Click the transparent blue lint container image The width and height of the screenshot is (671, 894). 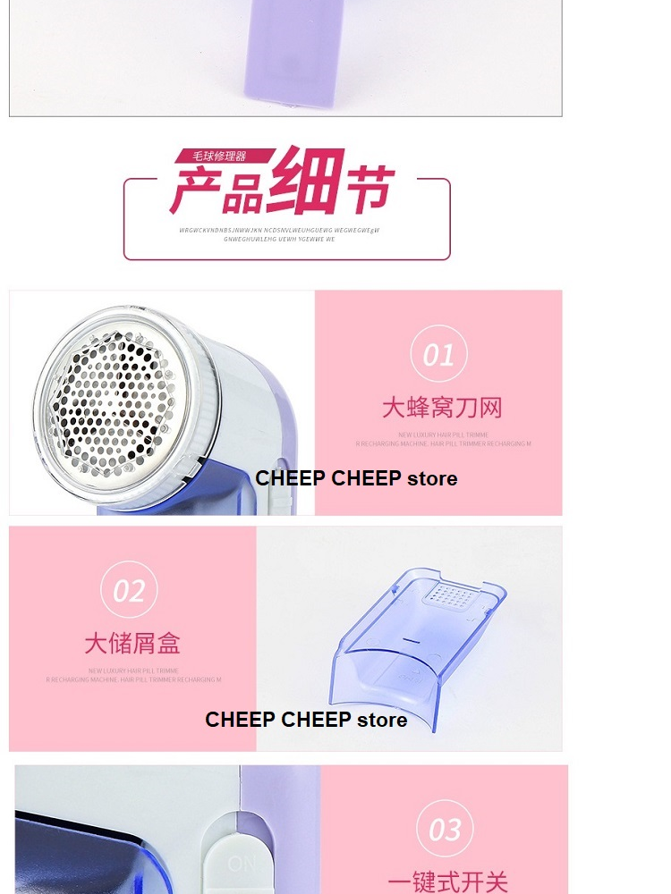(418, 647)
